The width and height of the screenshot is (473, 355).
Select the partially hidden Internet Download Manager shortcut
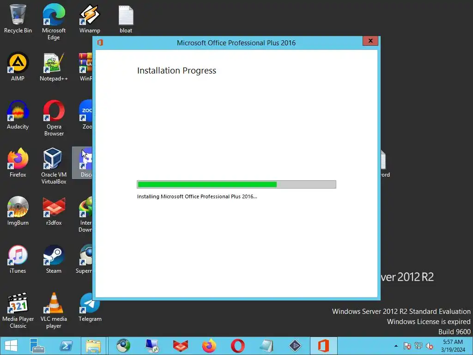pyautogui.click(x=85, y=214)
